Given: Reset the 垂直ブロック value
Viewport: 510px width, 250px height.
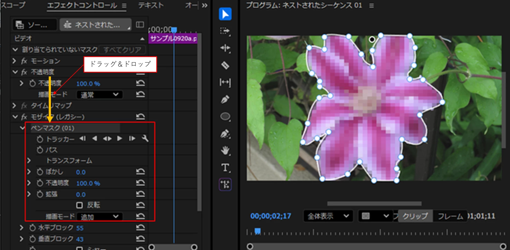Looking at the screenshot, I should 140,239.
